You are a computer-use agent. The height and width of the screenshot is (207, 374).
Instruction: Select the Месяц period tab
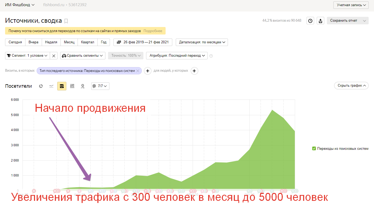point(69,42)
